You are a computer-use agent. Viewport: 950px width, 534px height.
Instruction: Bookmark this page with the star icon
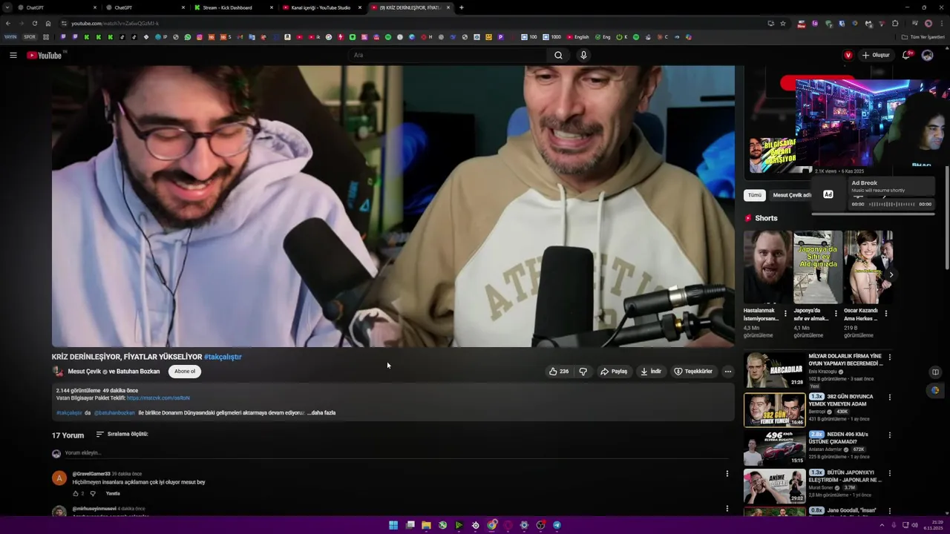click(782, 23)
